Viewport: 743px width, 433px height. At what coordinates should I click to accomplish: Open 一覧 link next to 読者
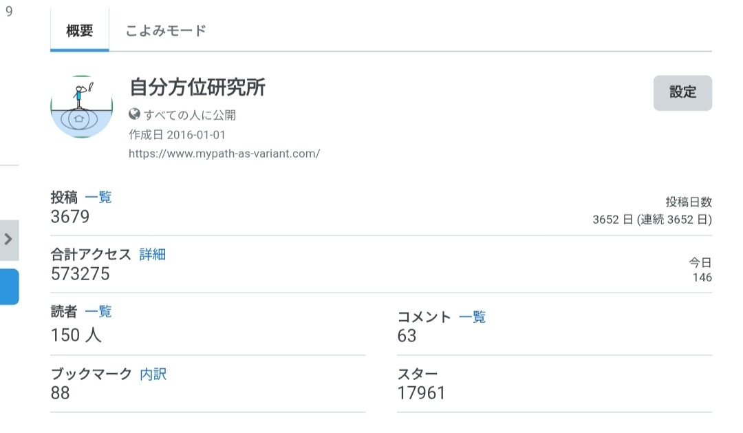(x=98, y=312)
